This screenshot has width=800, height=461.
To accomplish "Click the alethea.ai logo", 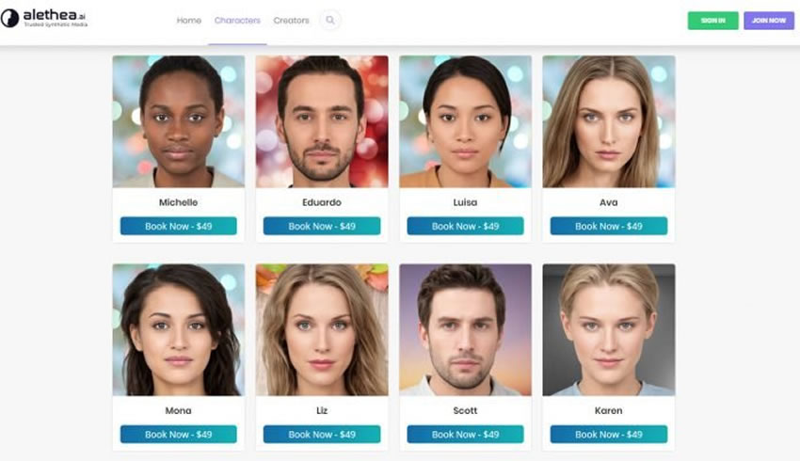I will [44, 19].
